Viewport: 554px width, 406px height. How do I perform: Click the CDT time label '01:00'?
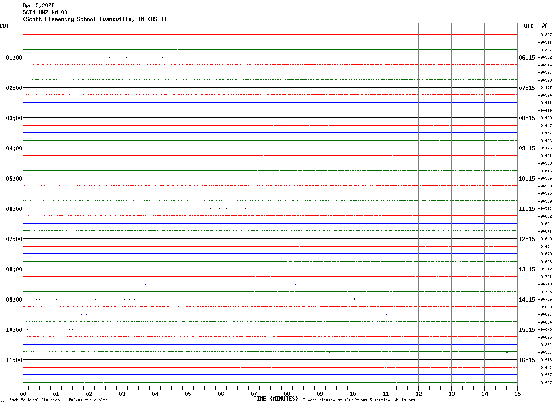[14, 58]
